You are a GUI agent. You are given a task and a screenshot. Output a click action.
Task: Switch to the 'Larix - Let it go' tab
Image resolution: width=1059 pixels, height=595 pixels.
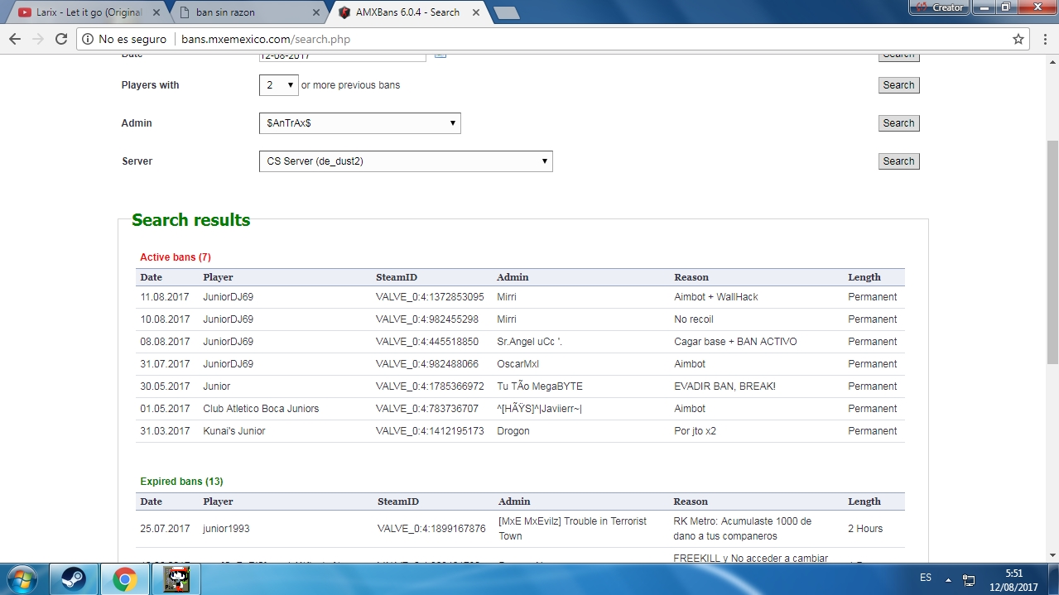(90, 12)
